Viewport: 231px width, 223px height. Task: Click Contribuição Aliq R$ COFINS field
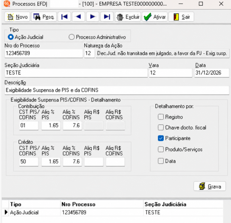click(115, 126)
